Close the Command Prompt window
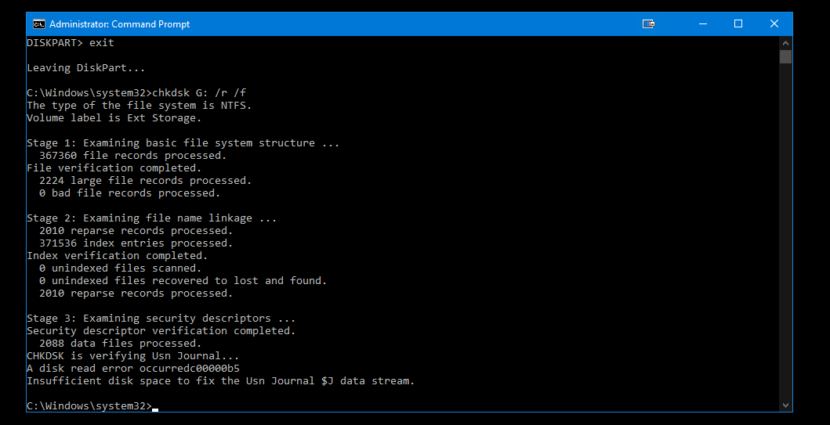The width and height of the screenshot is (830, 425). 774,23
